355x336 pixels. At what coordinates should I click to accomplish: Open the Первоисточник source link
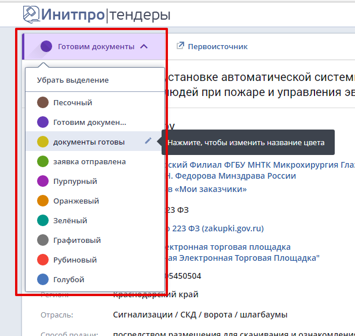pyautogui.click(x=218, y=46)
